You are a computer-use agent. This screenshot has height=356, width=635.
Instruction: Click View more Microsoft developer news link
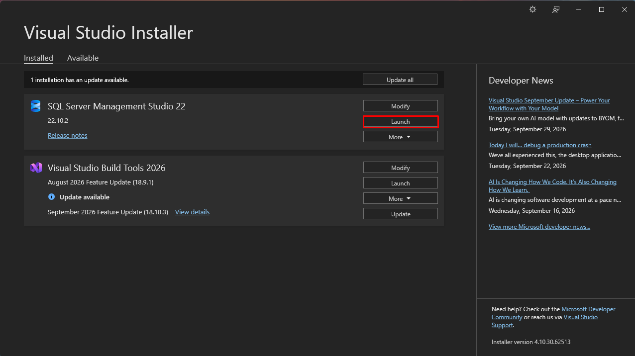pyautogui.click(x=539, y=226)
